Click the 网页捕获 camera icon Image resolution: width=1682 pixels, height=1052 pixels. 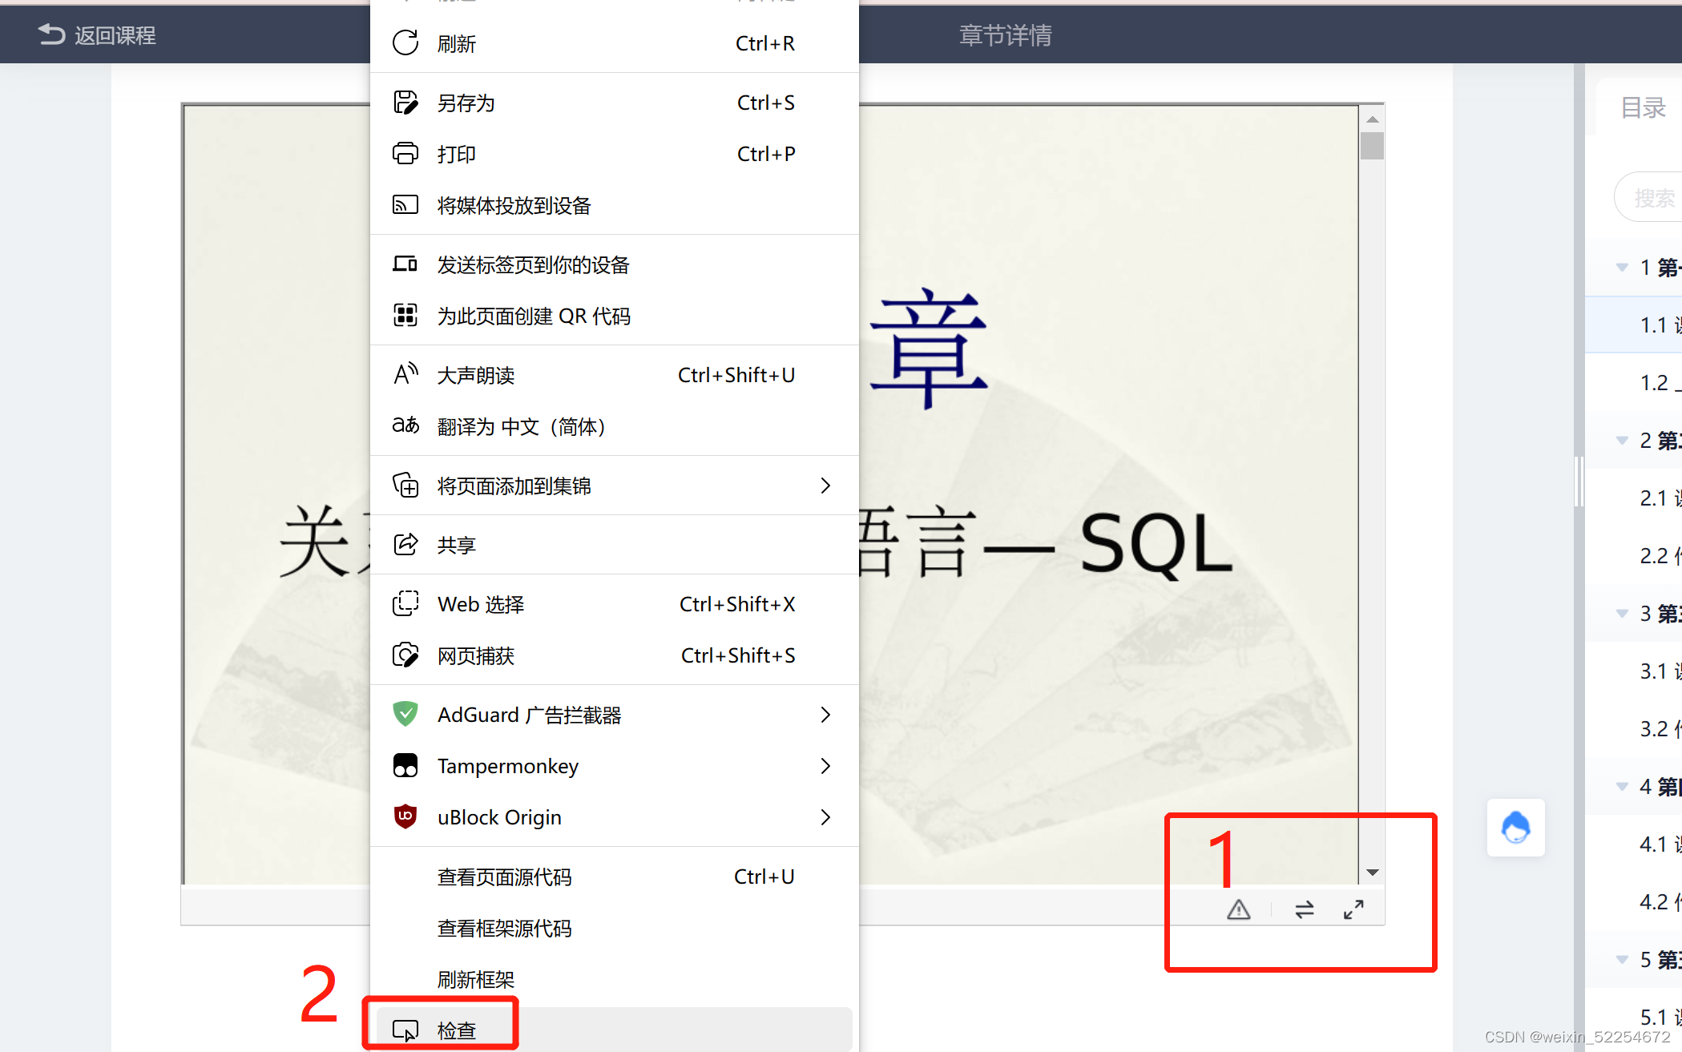(405, 655)
